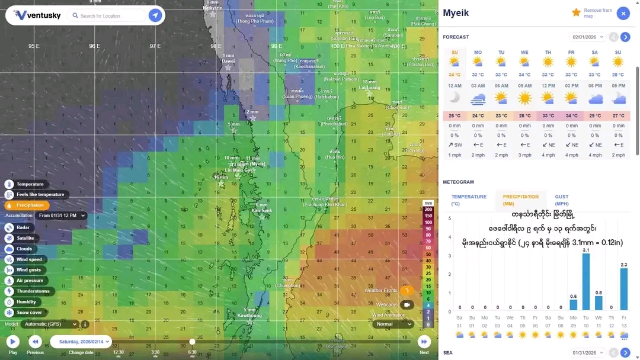Screen dimensions: 640x360
Task: Select the Clouds layer icon
Action: (x=9, y=249)
